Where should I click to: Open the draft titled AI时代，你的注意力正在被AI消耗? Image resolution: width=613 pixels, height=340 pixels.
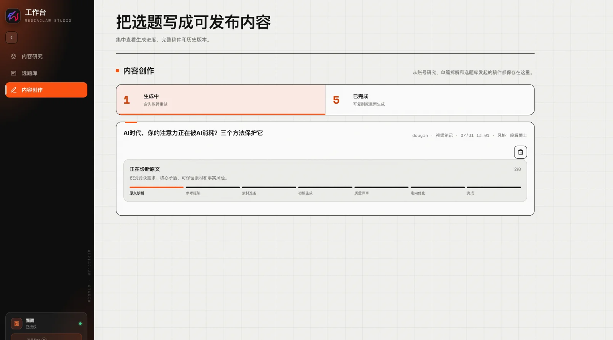[193, 133]
